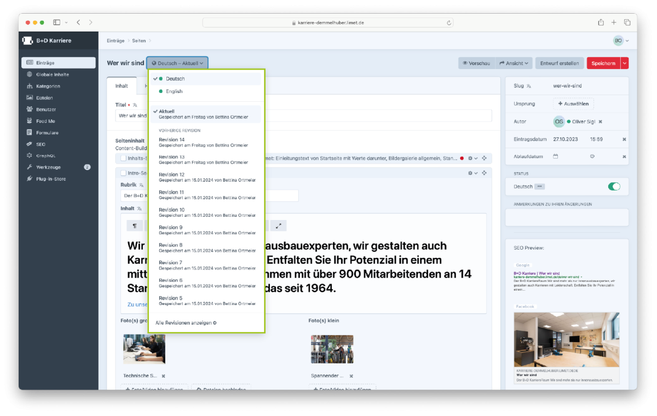Open Deutsch status options ellipsis
This screenshot has width=657, height=416.
pyautogui.click(x=540, y=187)
